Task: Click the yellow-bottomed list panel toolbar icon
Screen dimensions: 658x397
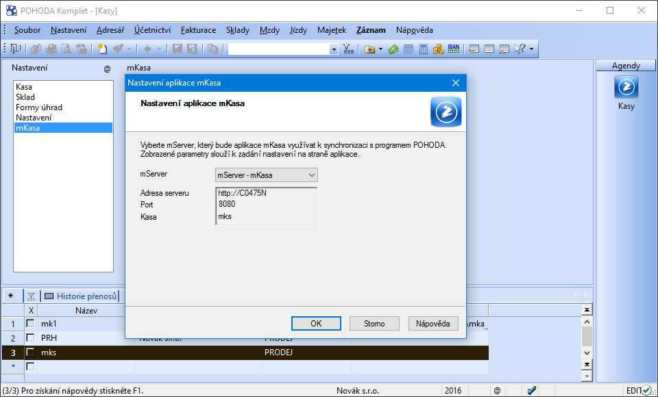Action: point(504,49)
